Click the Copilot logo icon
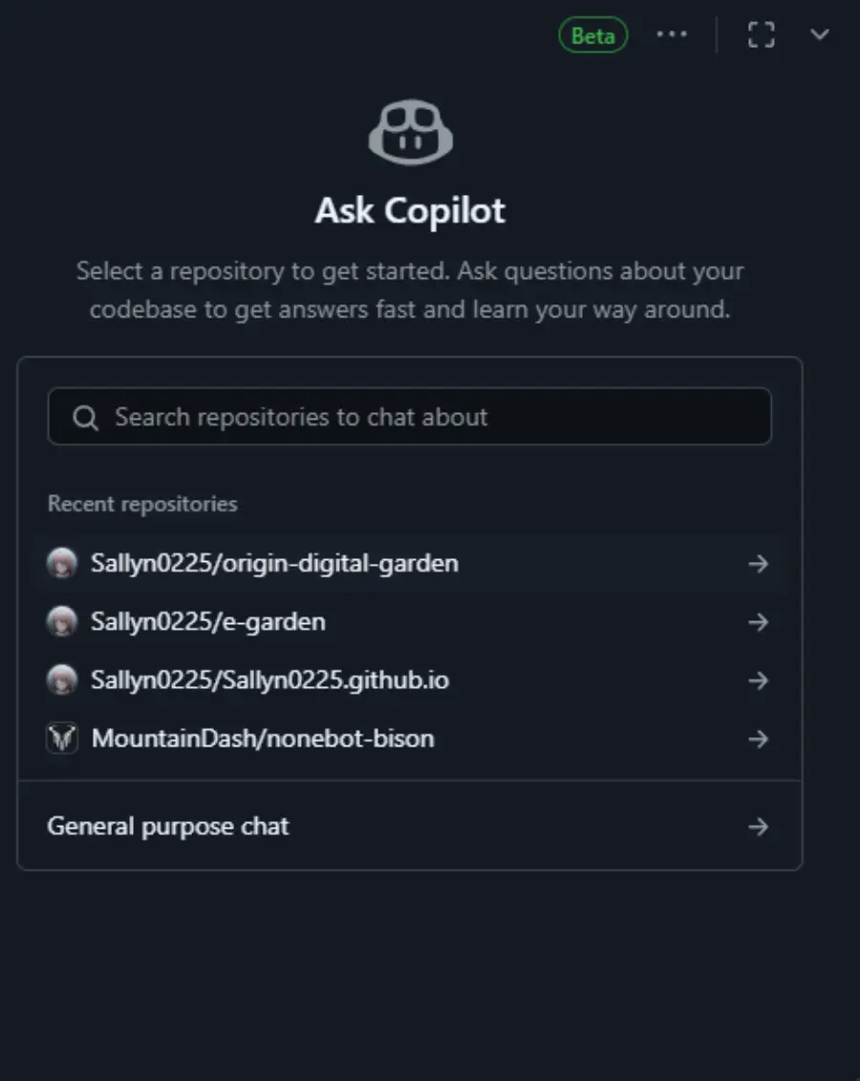Screen dimensions: 860x1081 pos(410,134)
